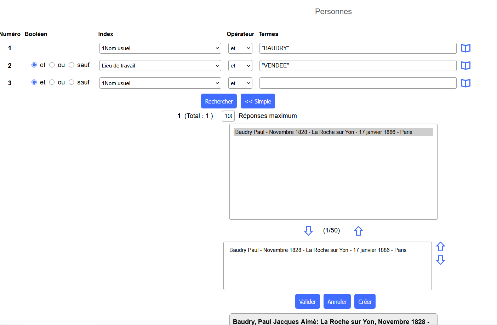This screenshot has width=497, height=325.
Task: Expand 'Lieu de travail' index dropdown
Action: click(x=160, y=66)
